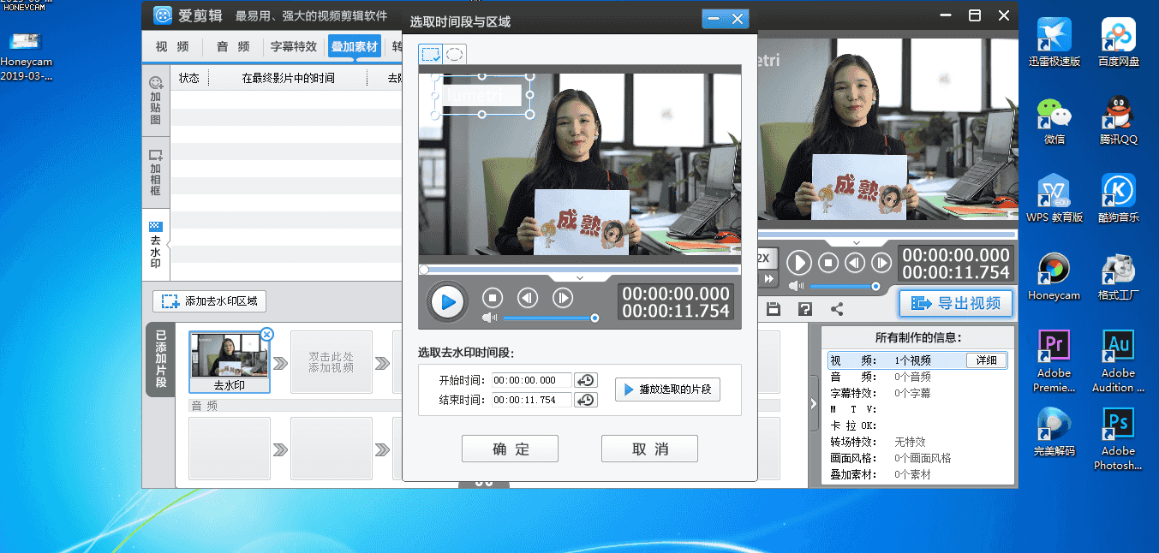Select the 视频: 1个视频 info row
1159x553 pixels.
pyautogui.click(x=918, y=360)
